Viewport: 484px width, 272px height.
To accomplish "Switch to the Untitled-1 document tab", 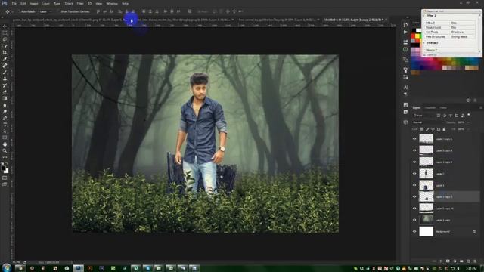I will coord(354,20).
